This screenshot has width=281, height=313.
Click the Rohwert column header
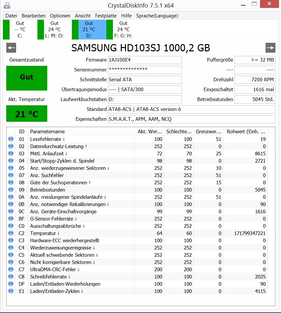(245, 132)
